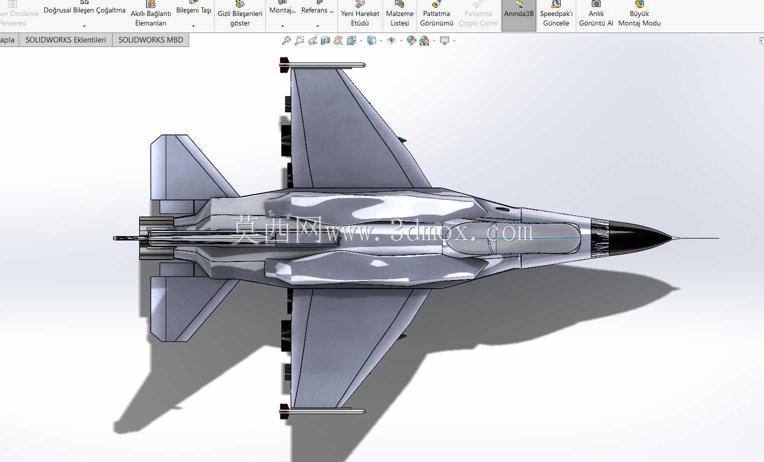This screenshot has width=764, height=462.
Task: Open Dynamic Annotation Views icon
Action: coord(338,40)
